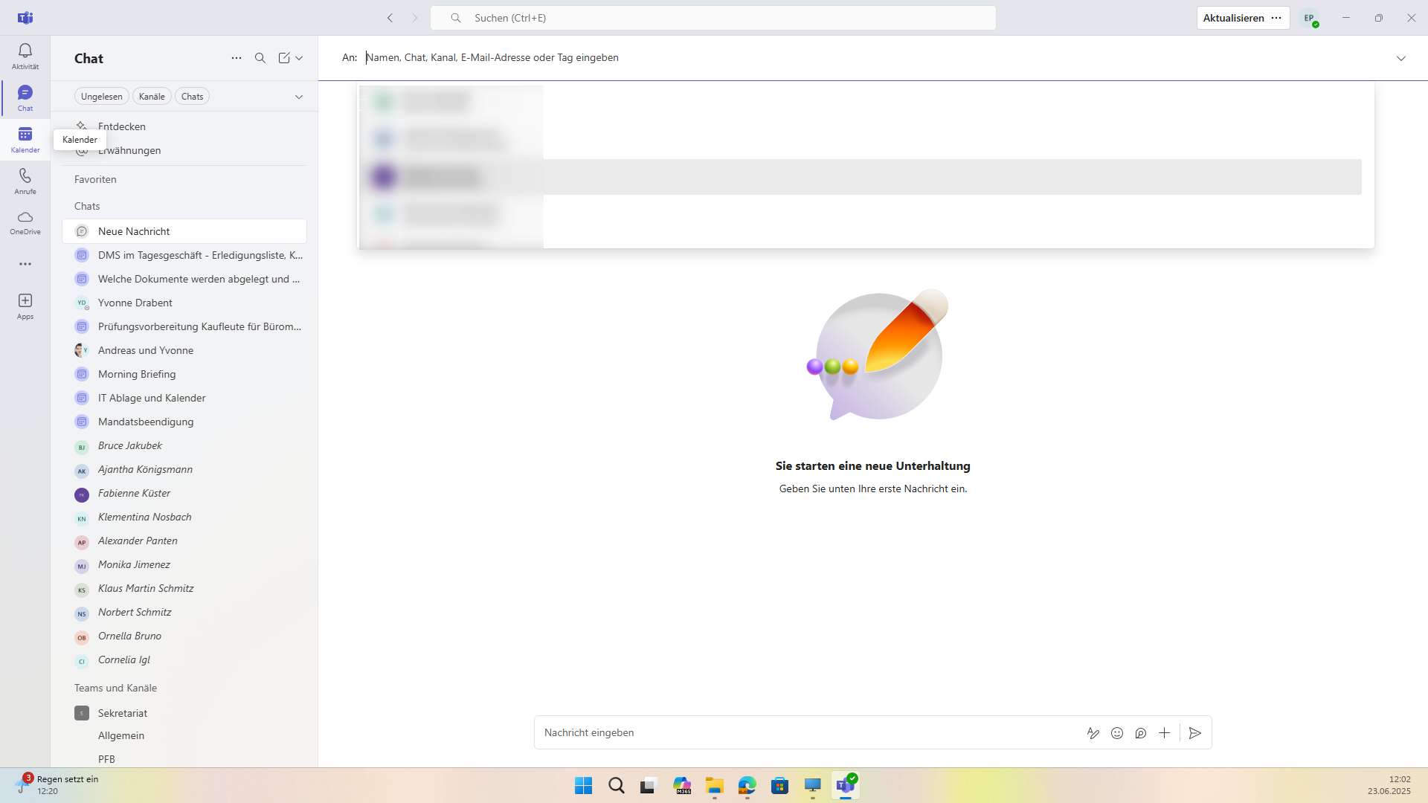Screen dimensions: 1428x803
Task: Click the search icon in Chat header
Action: coord(260,58)
